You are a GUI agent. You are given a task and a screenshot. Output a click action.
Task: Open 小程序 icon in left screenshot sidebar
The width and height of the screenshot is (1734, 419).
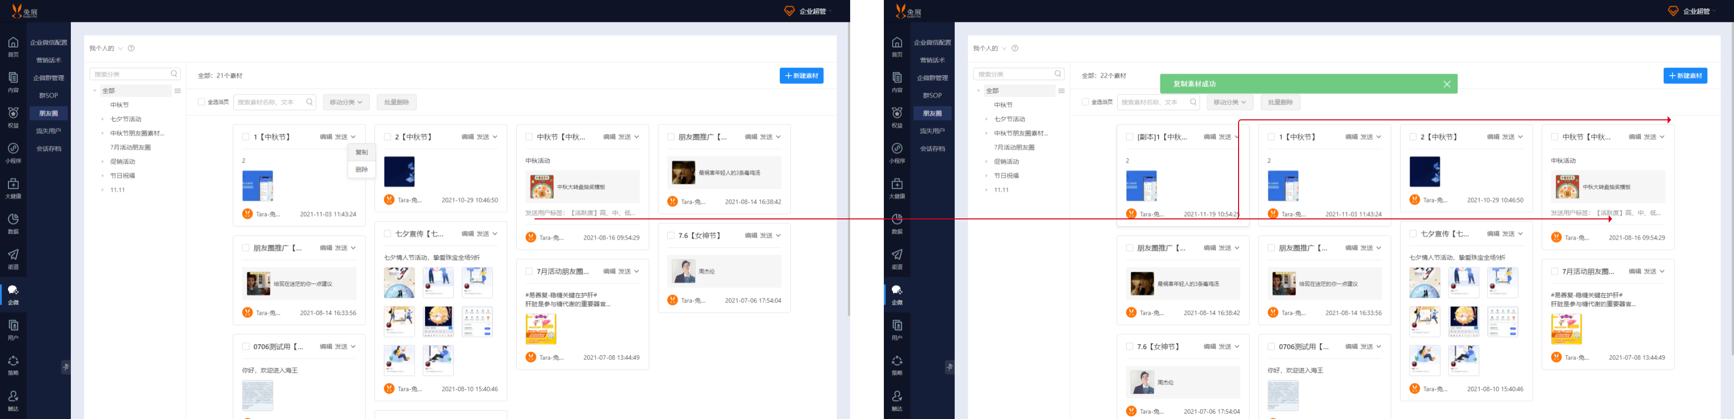pos(13,149)
